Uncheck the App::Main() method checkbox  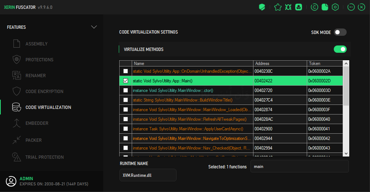coord(125,81)
